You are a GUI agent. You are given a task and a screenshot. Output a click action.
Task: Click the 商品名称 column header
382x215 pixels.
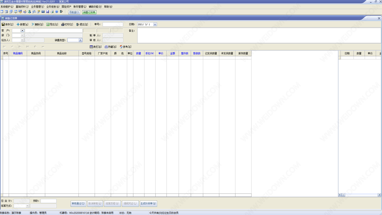(62, 53)
